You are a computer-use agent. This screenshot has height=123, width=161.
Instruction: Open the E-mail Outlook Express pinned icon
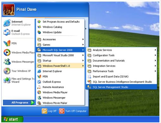point(7,32)
